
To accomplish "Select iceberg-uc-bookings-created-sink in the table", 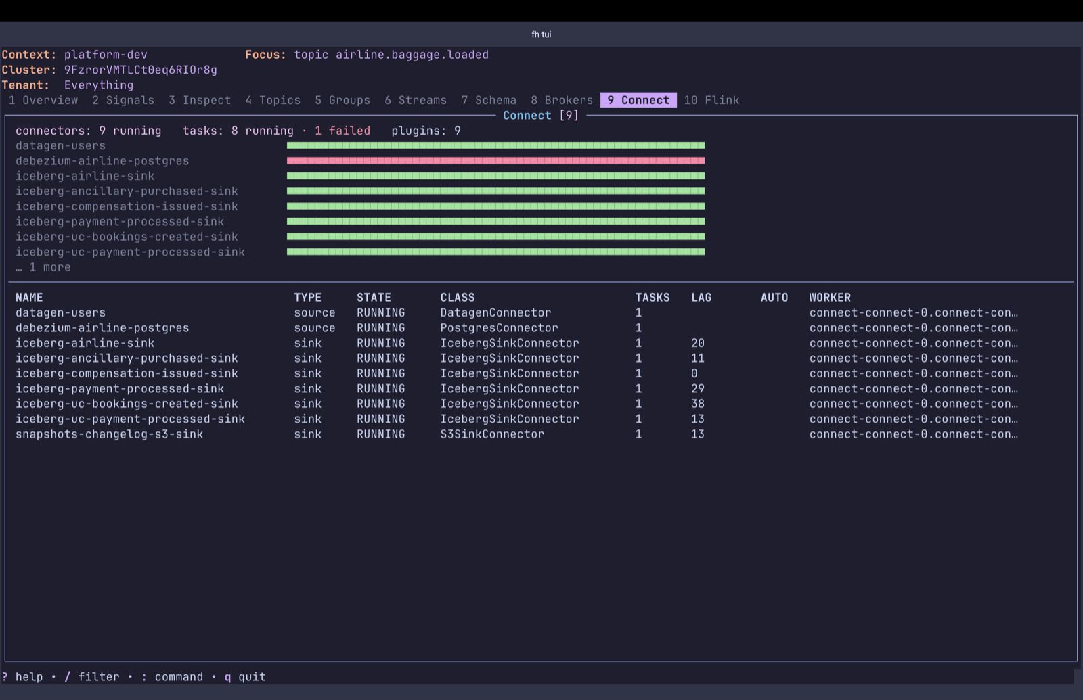I will (x=127, y=404).
